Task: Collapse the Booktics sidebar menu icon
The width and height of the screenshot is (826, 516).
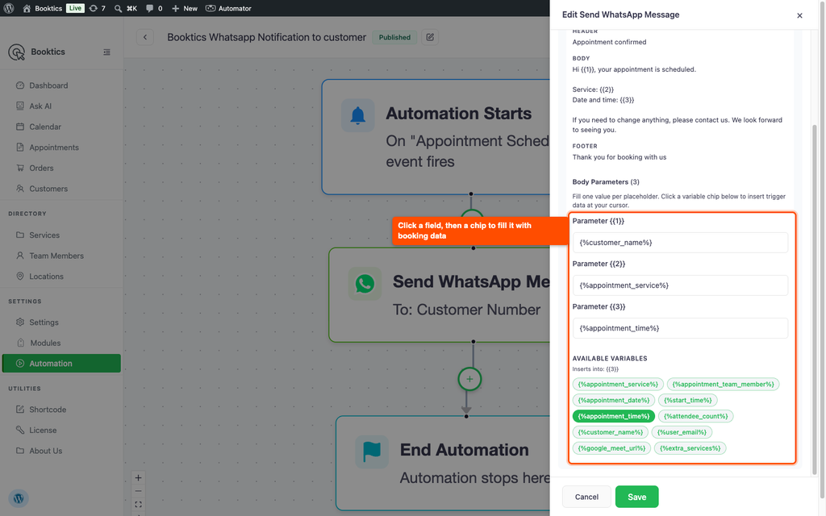Action: coord(107,52)
